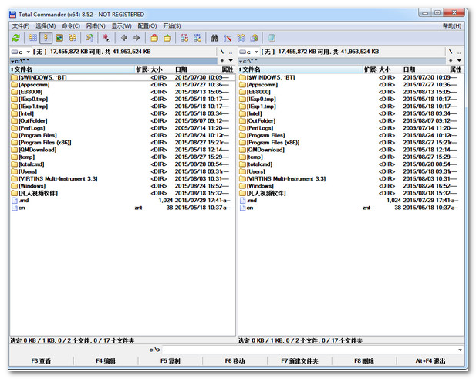Click the F7 新建文件夹 button
This screenshot has width=476, height=379.
299,361
